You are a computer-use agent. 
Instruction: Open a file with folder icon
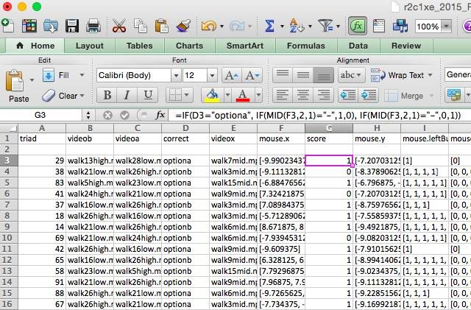[51, 26]
